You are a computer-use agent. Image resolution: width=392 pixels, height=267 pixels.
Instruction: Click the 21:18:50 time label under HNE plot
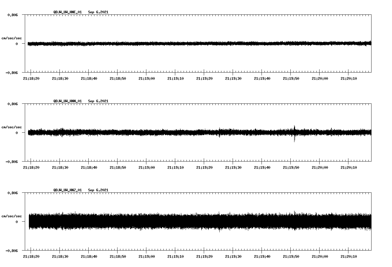118,79
